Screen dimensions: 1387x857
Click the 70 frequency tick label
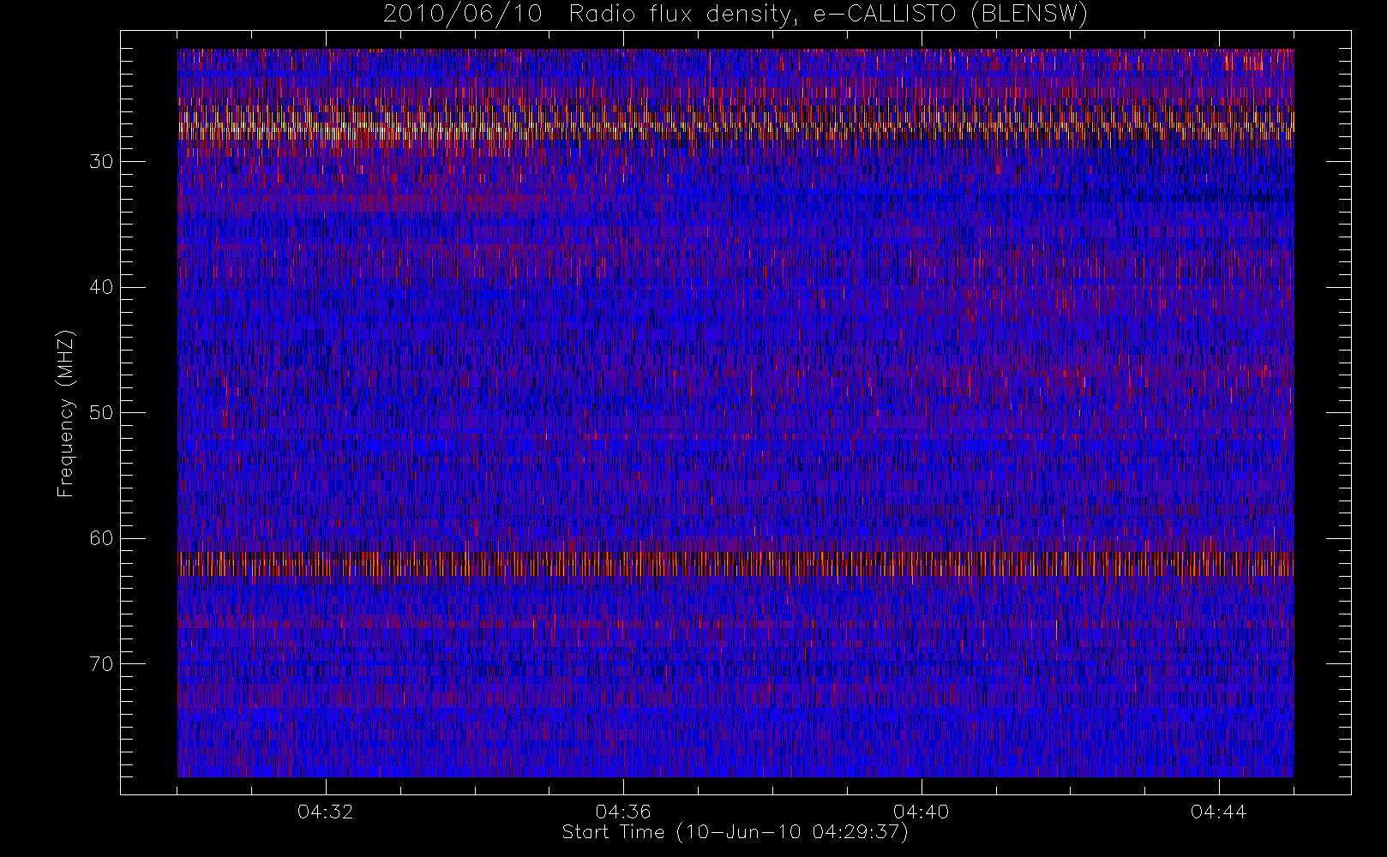click(x=101, y=664)
